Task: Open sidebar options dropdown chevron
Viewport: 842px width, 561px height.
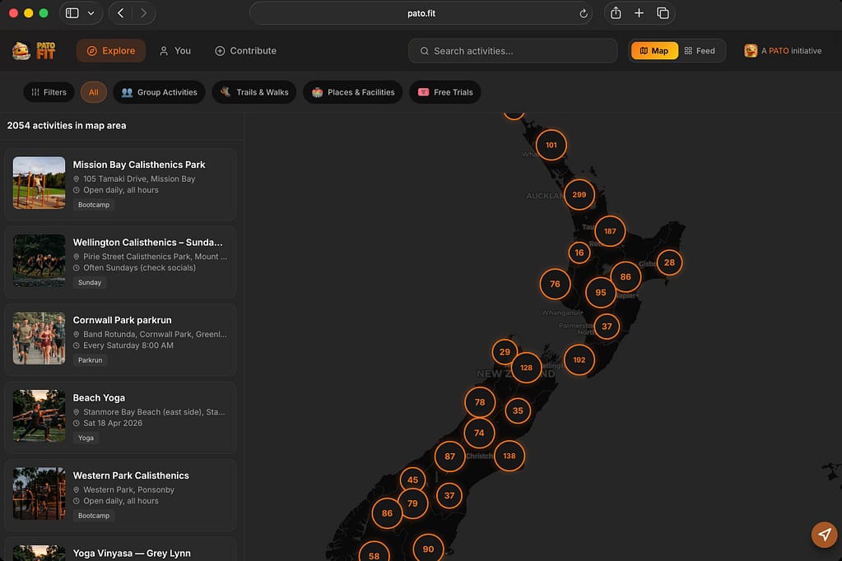Action: [x=91, y=13]
